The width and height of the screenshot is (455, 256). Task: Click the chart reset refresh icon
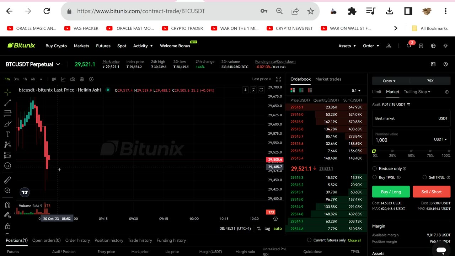click(91, 79)
